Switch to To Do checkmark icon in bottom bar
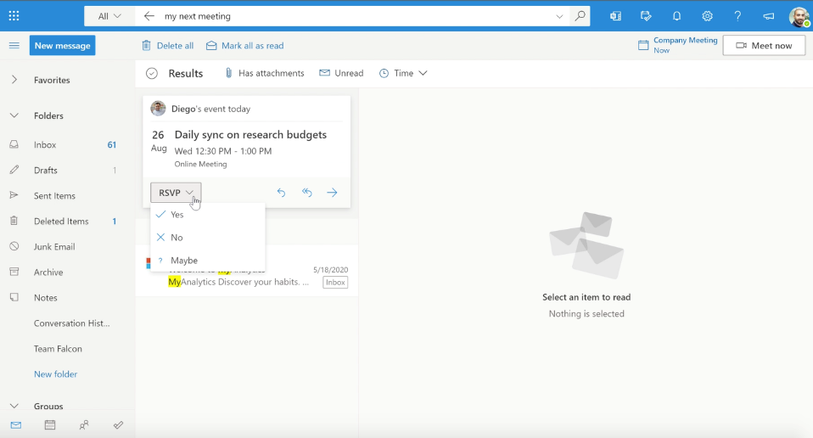This screenshot has height=438, width=813. pos(118,425)
